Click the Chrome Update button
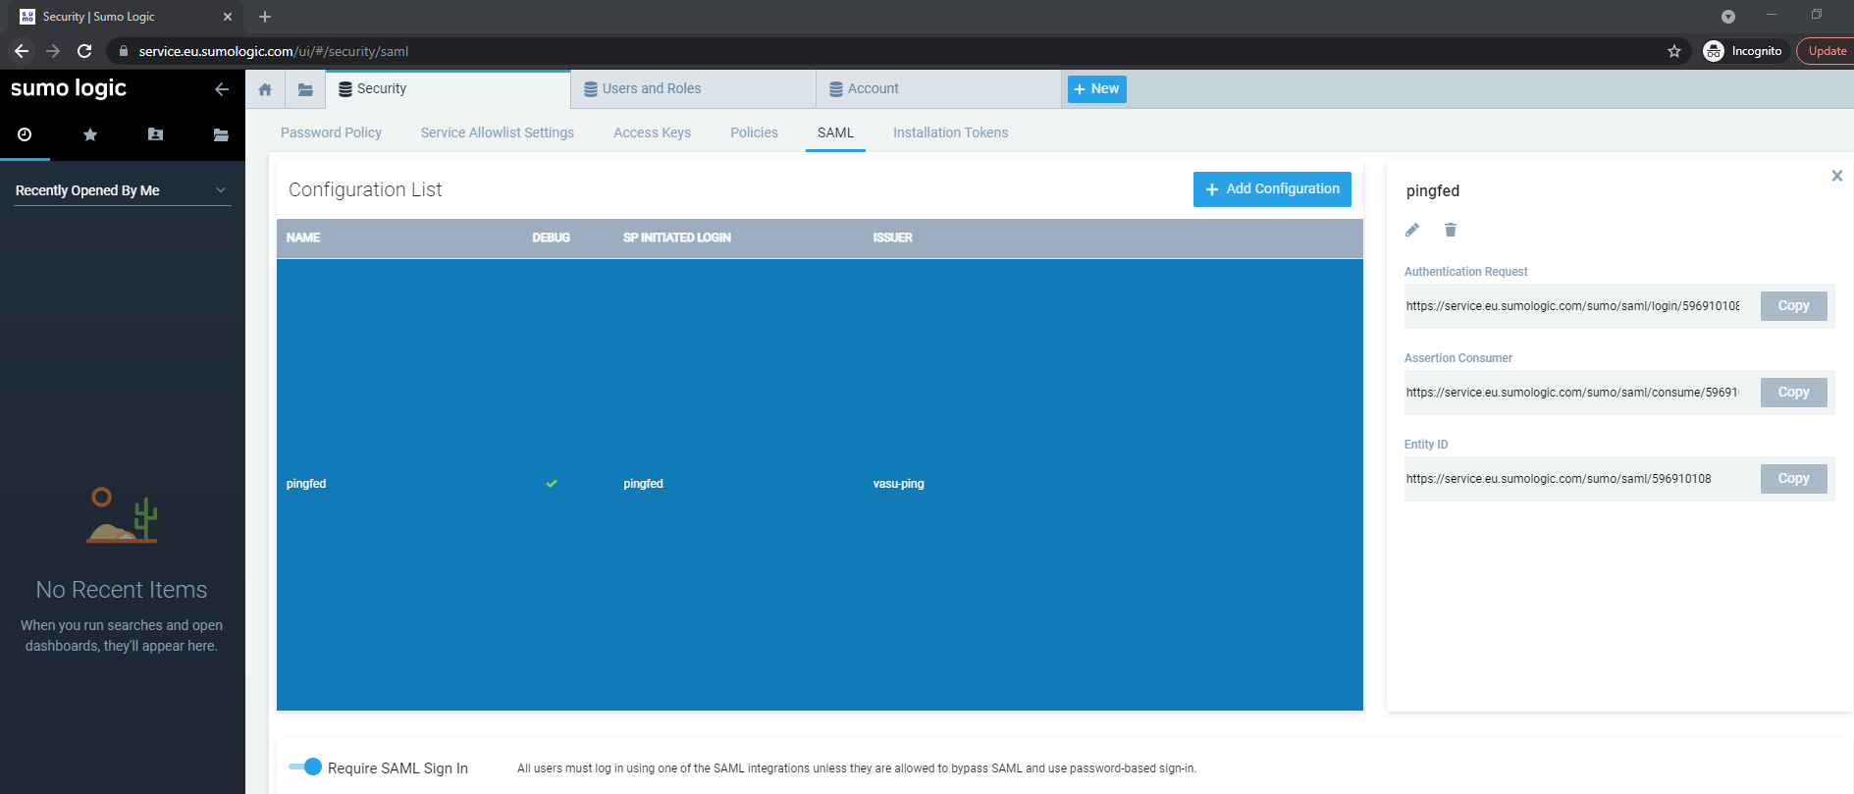1854x794 pixels. pos(1826,51)
